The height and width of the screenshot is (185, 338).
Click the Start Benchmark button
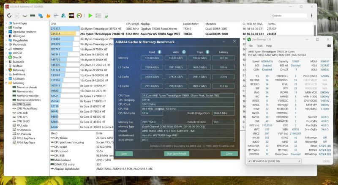click(x=177, y=154)
